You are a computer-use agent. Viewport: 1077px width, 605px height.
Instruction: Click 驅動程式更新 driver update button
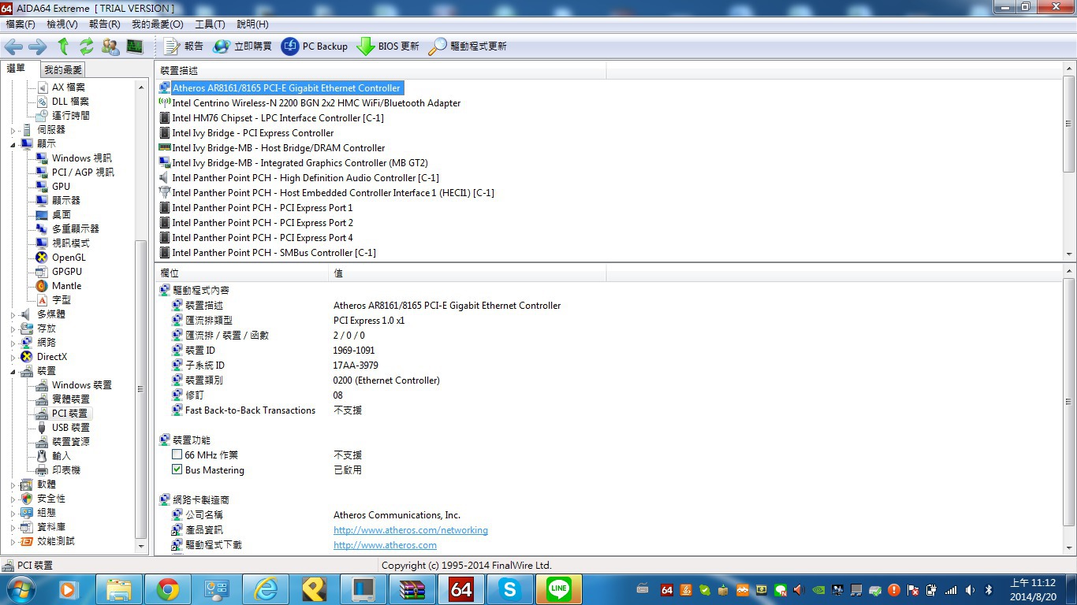pyautogui.click(x=468, y=46)
